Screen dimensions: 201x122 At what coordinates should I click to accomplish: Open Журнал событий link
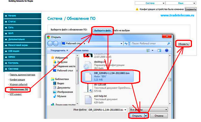(18, 84)
